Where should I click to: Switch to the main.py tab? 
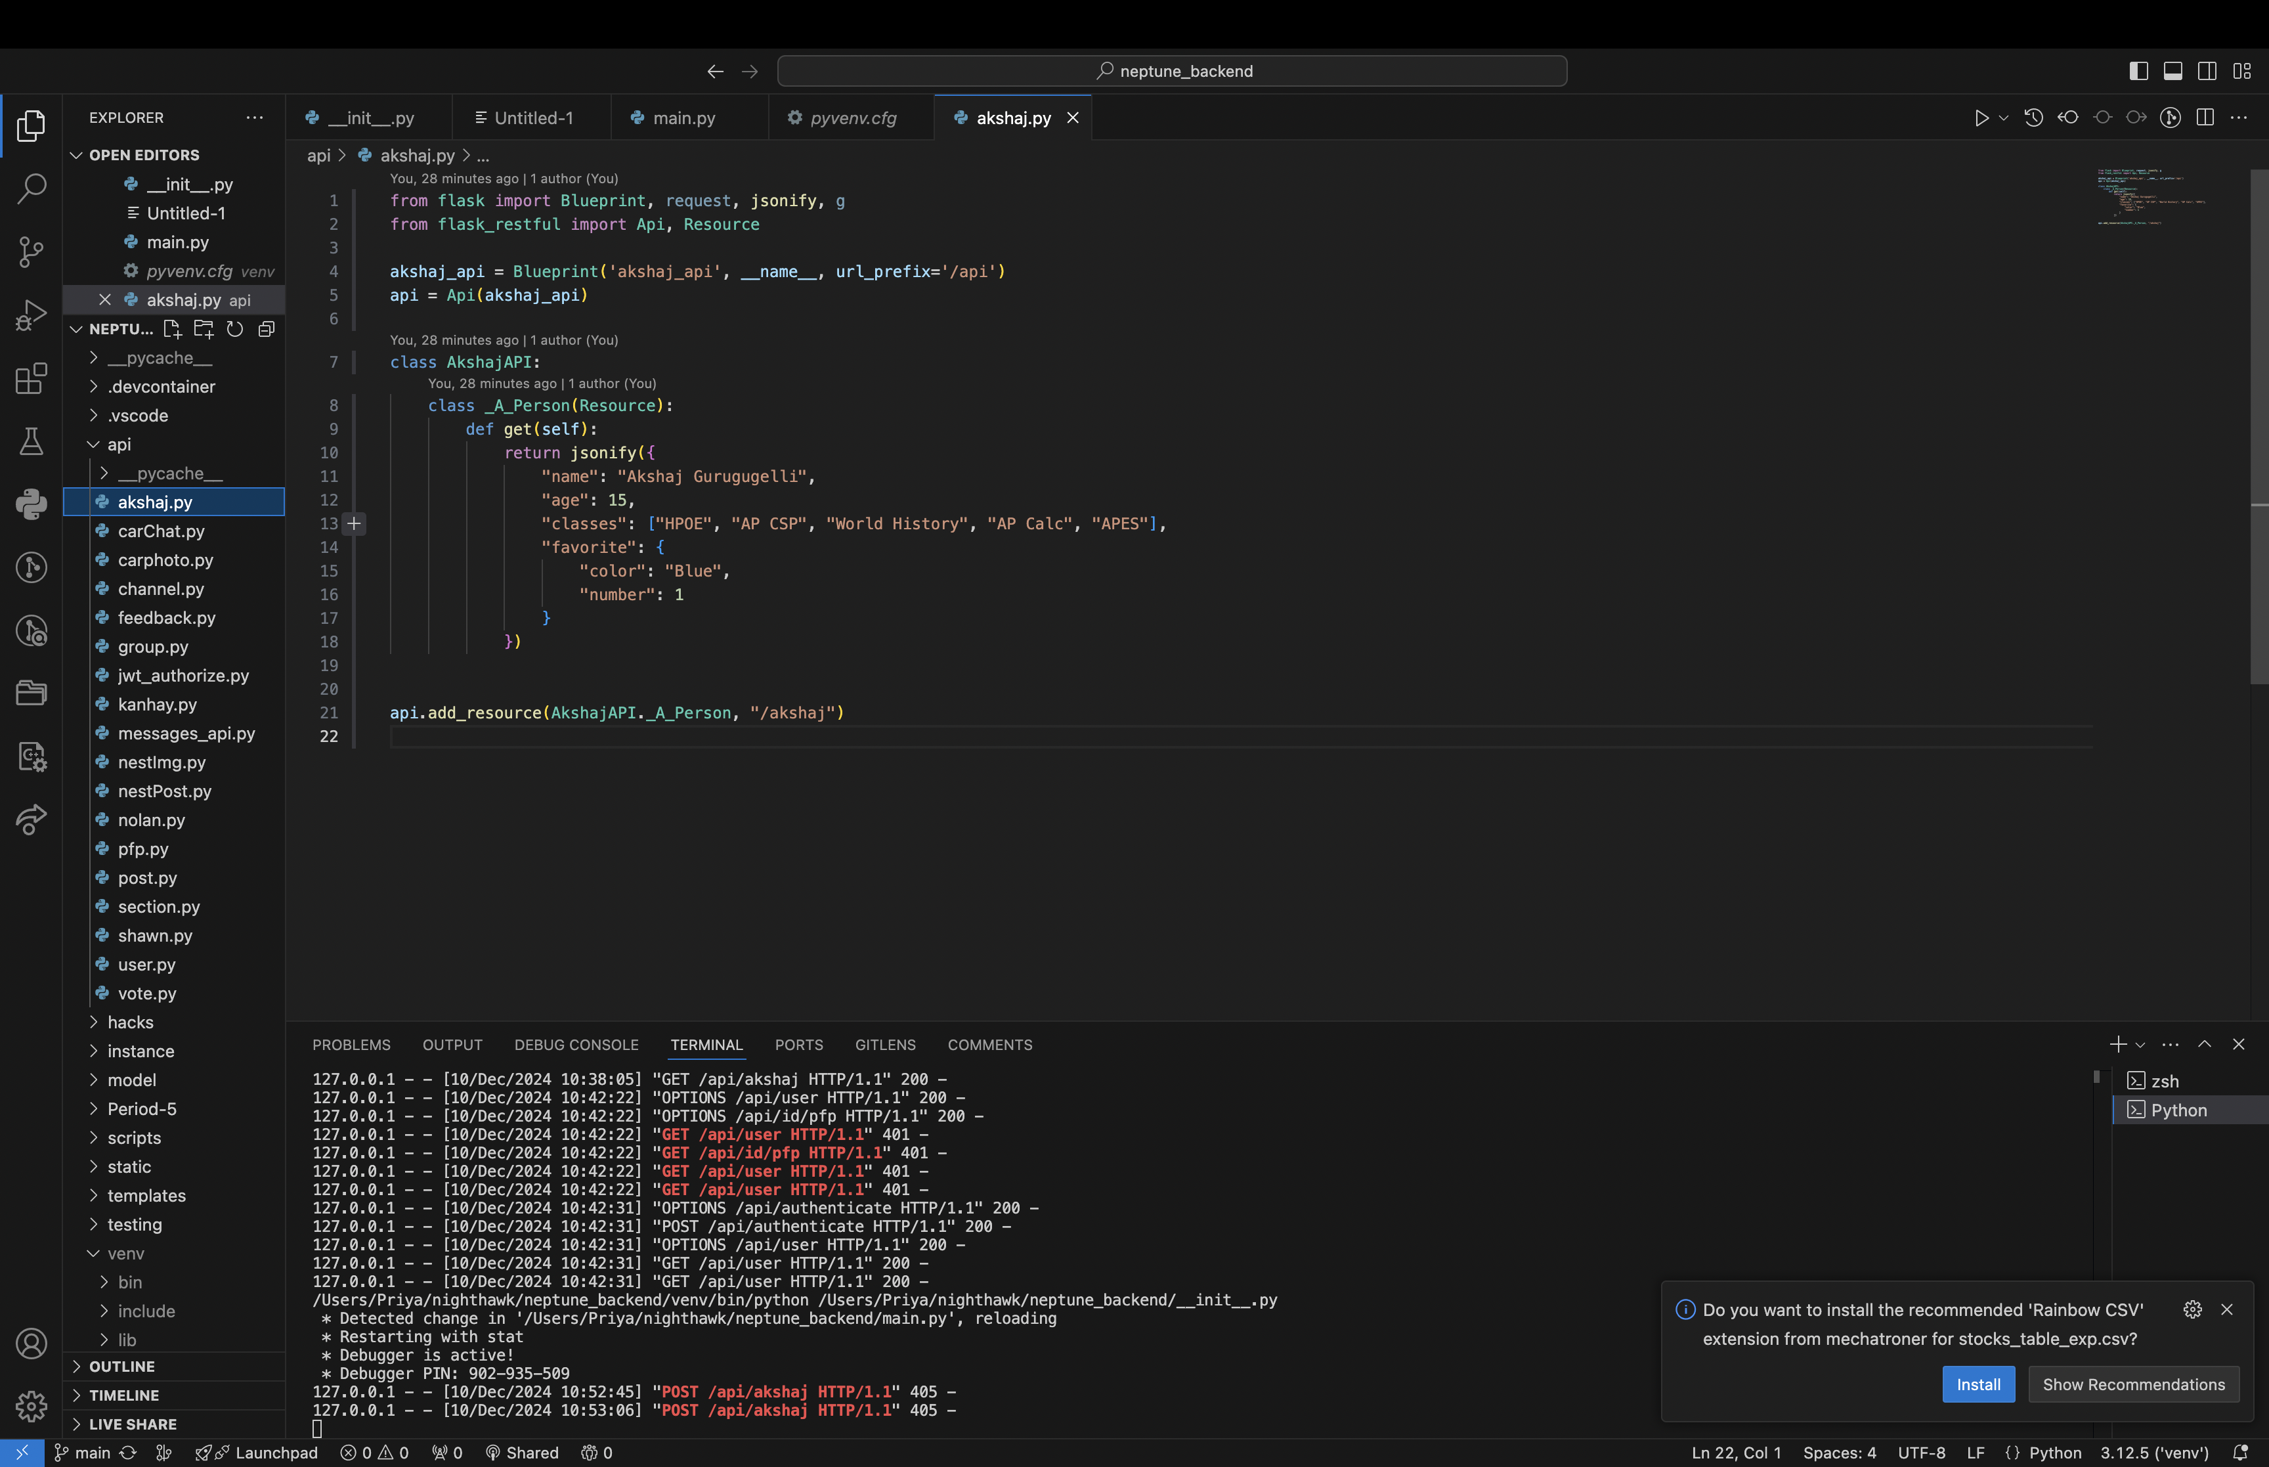[689, 118]
